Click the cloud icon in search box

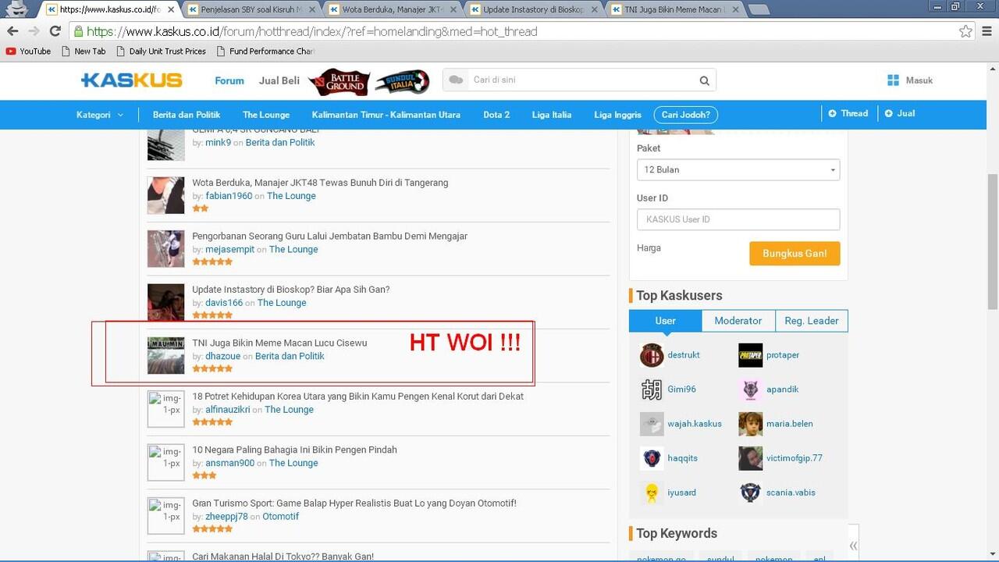(x=457, y=80)
